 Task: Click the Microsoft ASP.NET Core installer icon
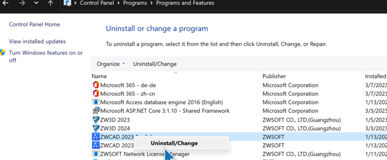coord(96,111)
